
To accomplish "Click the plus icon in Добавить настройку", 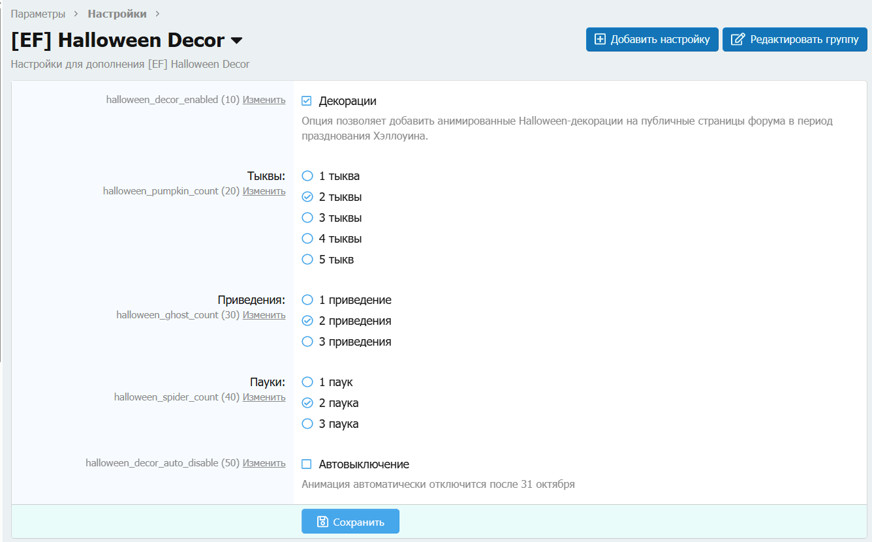I will click(600, 40).
